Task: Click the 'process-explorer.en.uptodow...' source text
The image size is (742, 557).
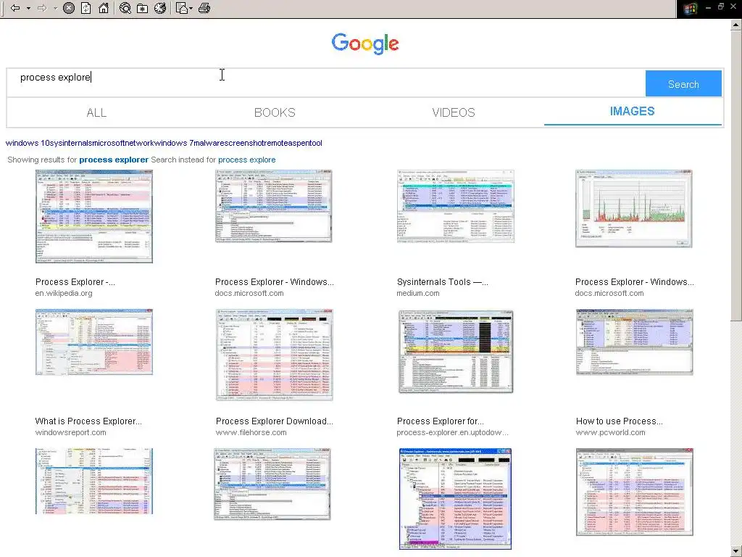Action: point(452,432)
